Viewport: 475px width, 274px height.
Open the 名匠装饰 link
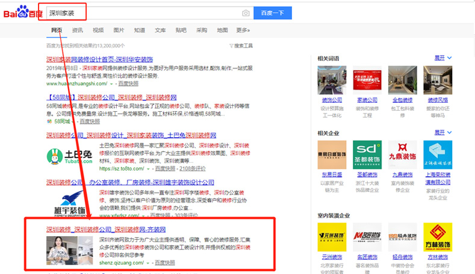(367, 257)
